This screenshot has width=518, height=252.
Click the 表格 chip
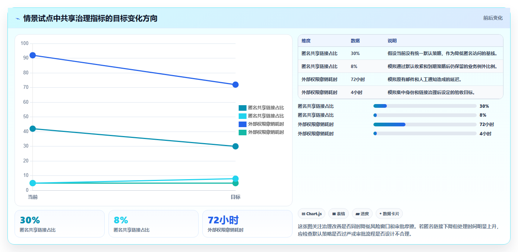(x=338, y=214)
